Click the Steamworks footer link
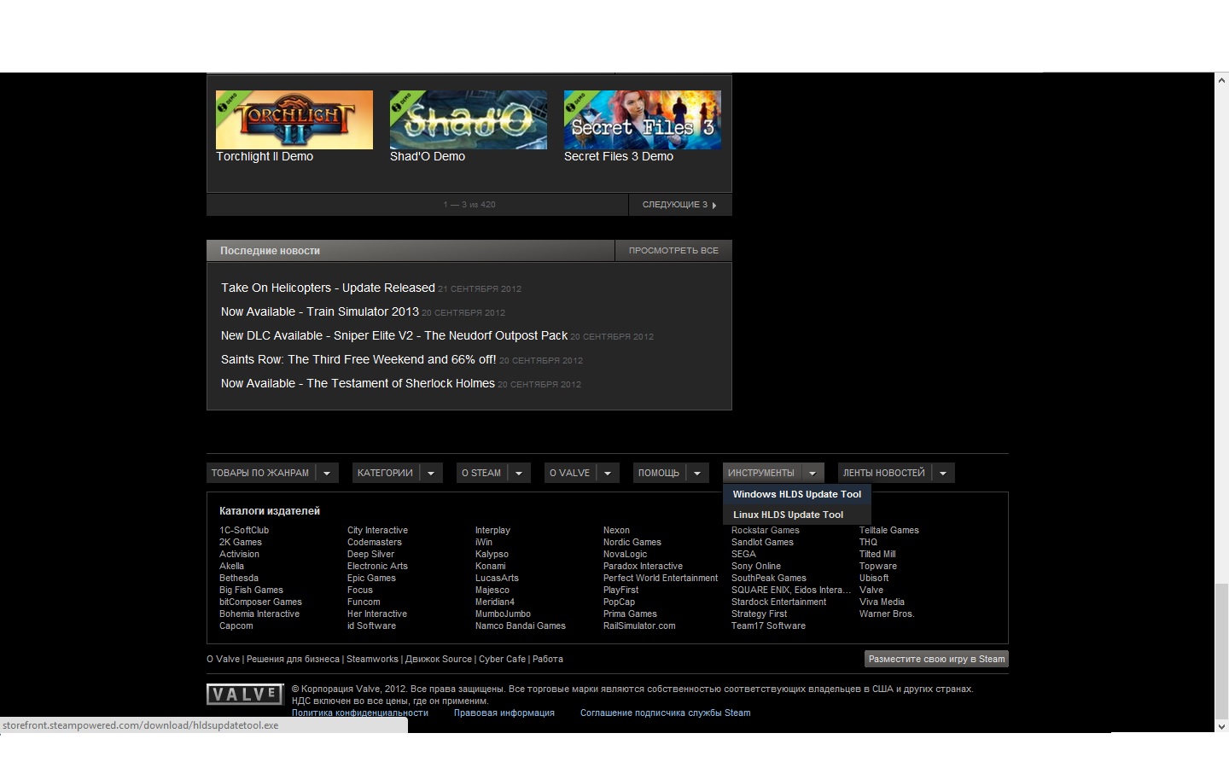 372,659
